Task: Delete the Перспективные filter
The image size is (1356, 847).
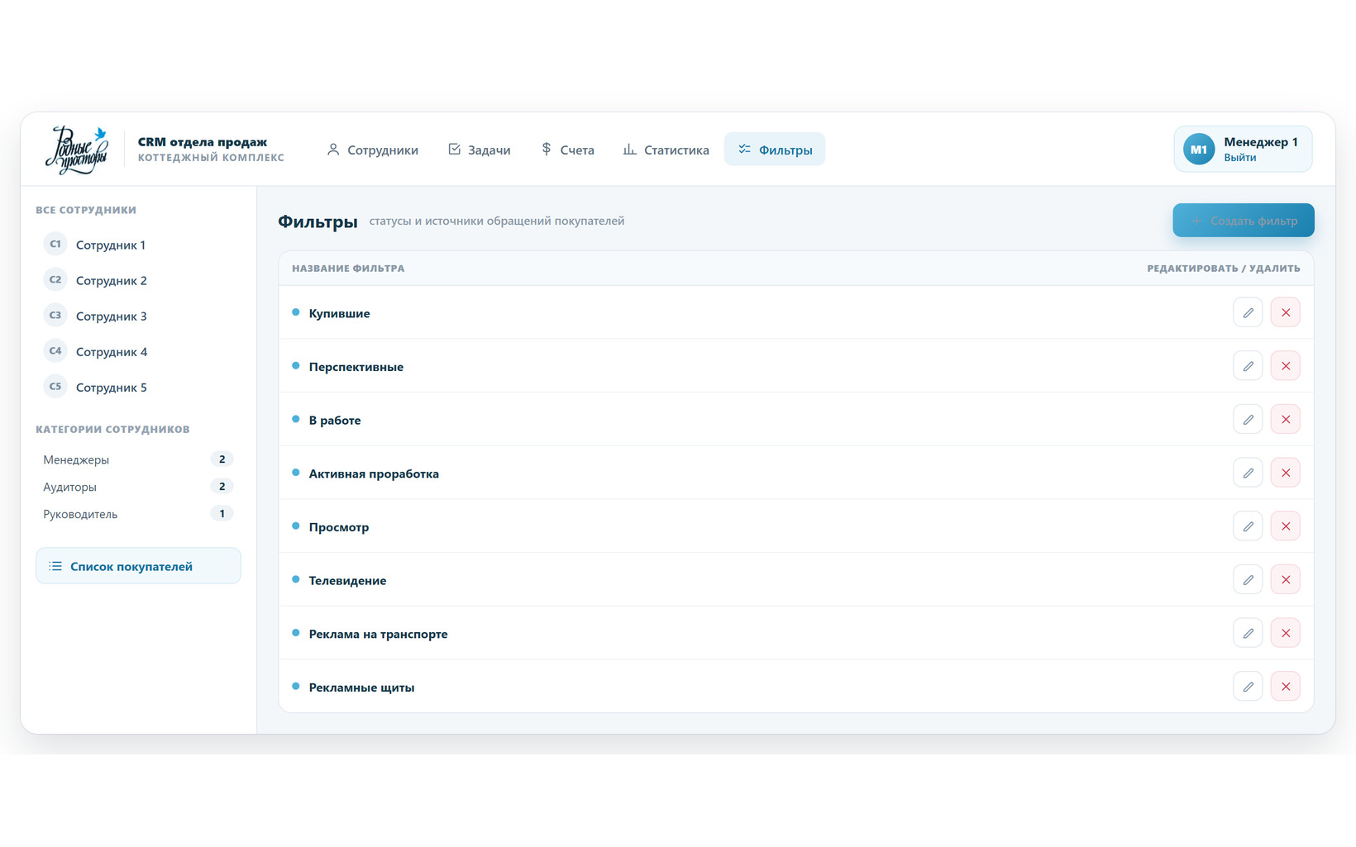Action: pyautogui.click(x=1286, y=366)
